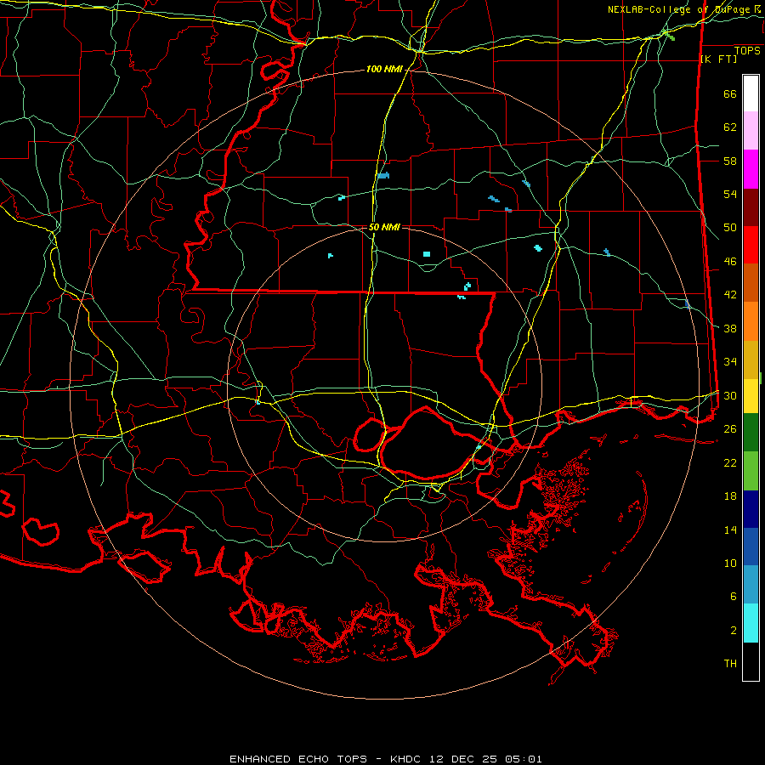Click the cyan square echo inside 50 NMI ring
Image resolution: width=765 pixels, height=765 pixels.
(x=427, y=253)
